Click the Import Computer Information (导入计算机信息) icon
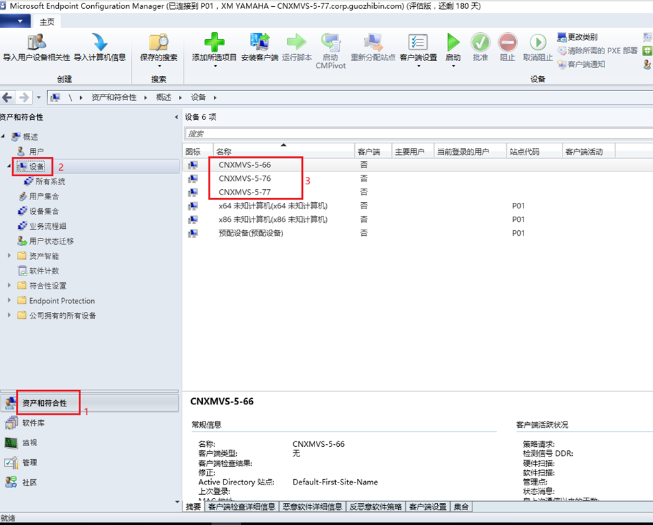 [99, 42]
